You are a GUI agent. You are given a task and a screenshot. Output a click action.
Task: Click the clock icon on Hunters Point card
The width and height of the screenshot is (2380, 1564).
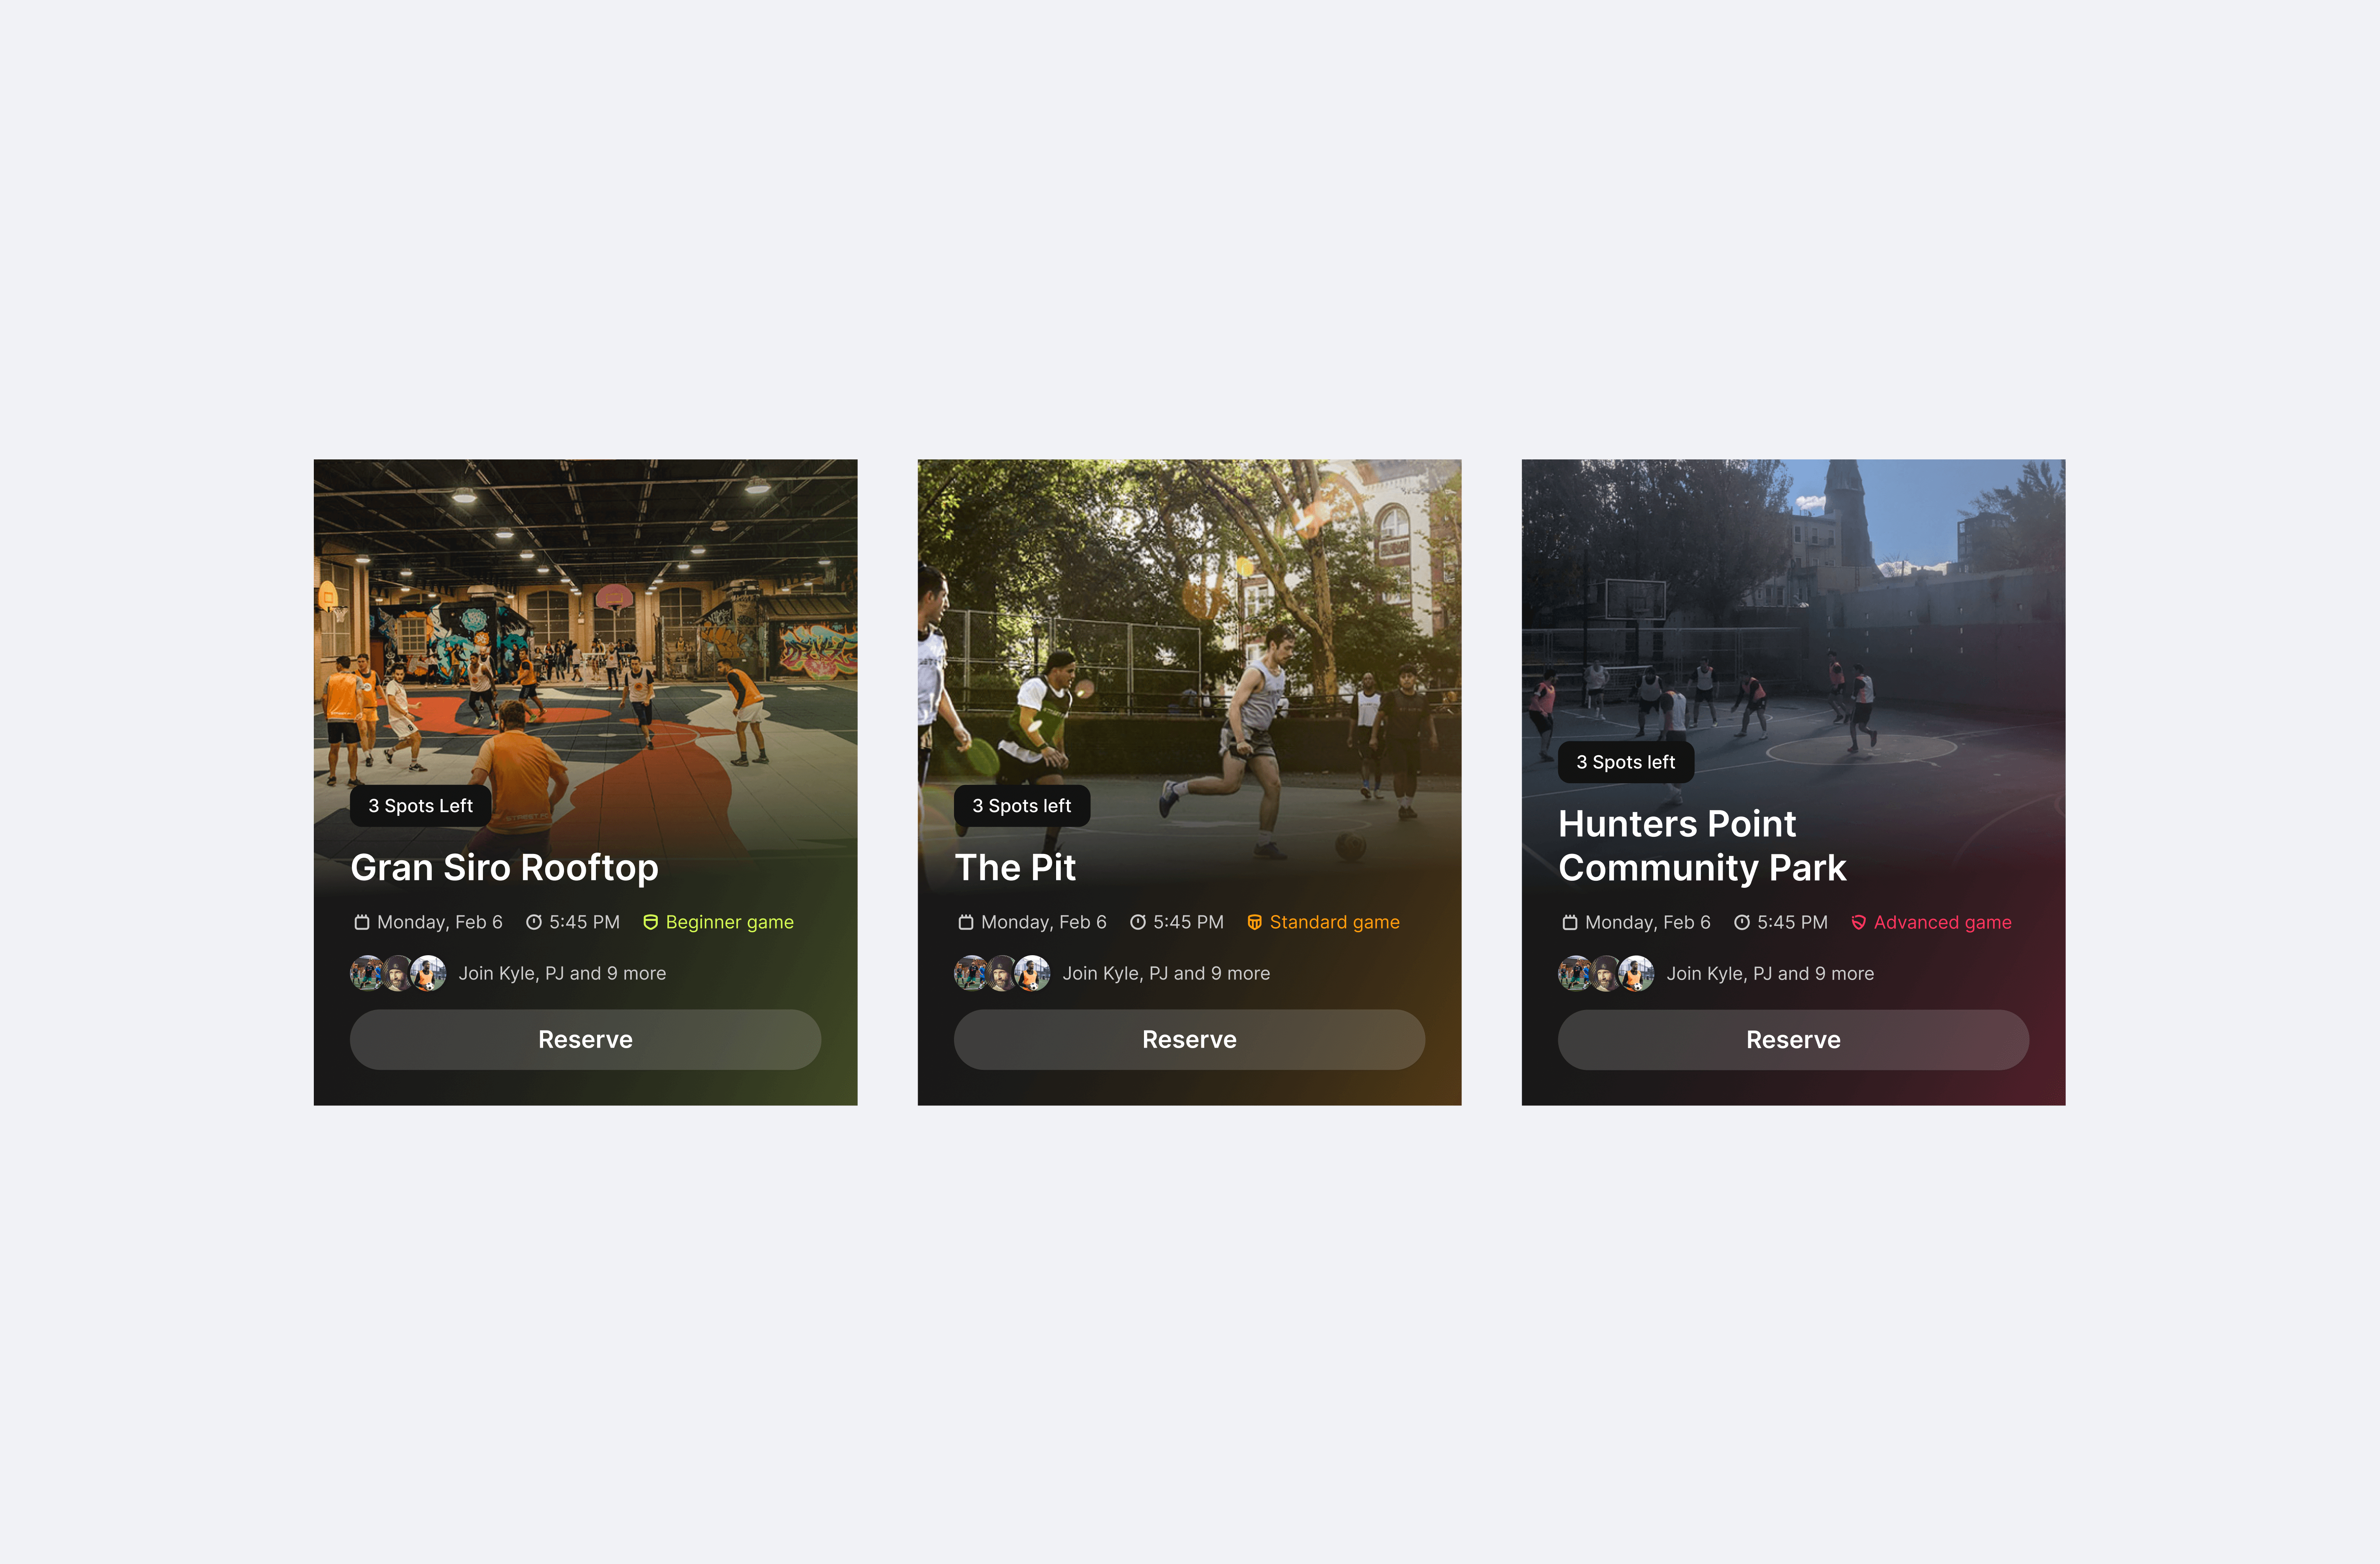[1742, 922]
